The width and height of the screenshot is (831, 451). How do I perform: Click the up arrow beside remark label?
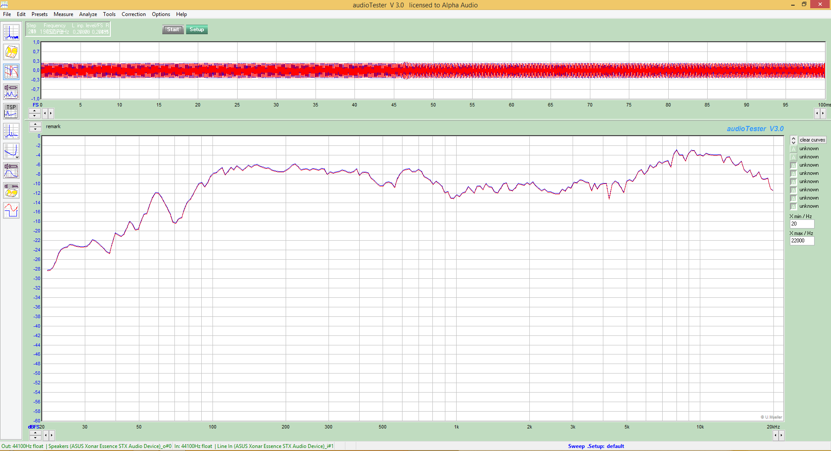[35, 124]
